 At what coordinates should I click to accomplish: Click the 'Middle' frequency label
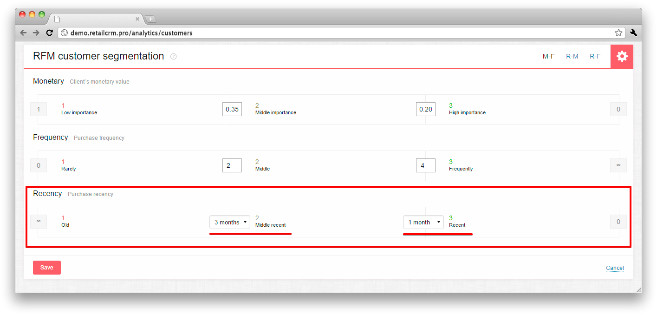tap(262, 169)
